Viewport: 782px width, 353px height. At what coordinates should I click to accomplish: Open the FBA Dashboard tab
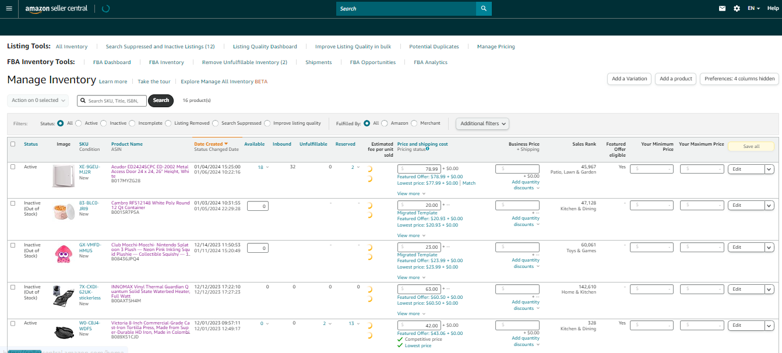point(112,62)
